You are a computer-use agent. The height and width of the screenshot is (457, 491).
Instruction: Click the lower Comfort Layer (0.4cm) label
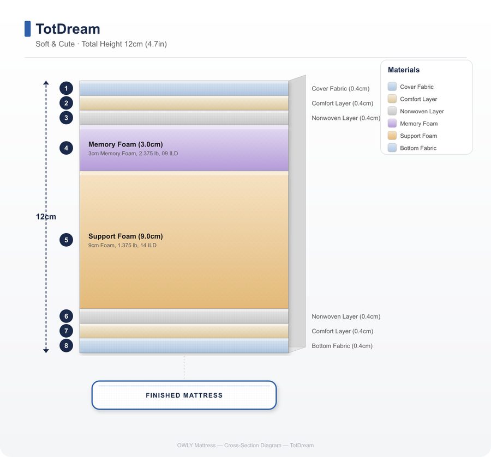click(x=342, y=331)
